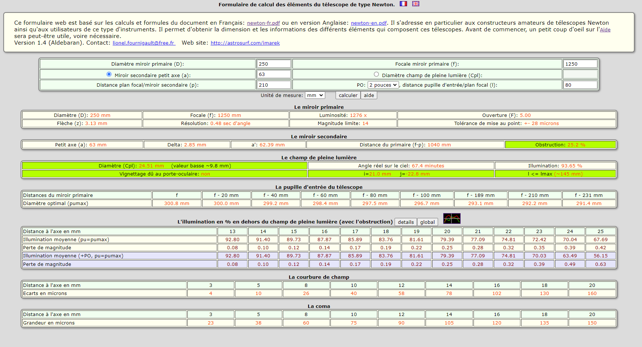This screenshot has width=642, height=347.
Task: Focus the Diamètre miroir primaire input field
Action: pos(274,64)
